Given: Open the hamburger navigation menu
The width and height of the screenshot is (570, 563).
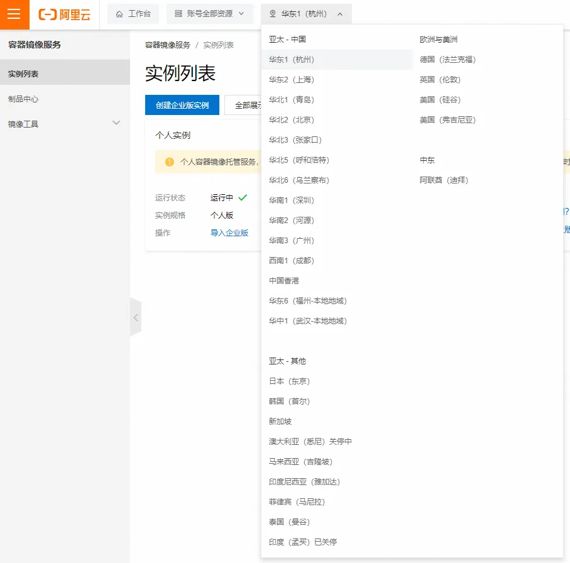Looking at the screenshot, I should tap(14, 14).
